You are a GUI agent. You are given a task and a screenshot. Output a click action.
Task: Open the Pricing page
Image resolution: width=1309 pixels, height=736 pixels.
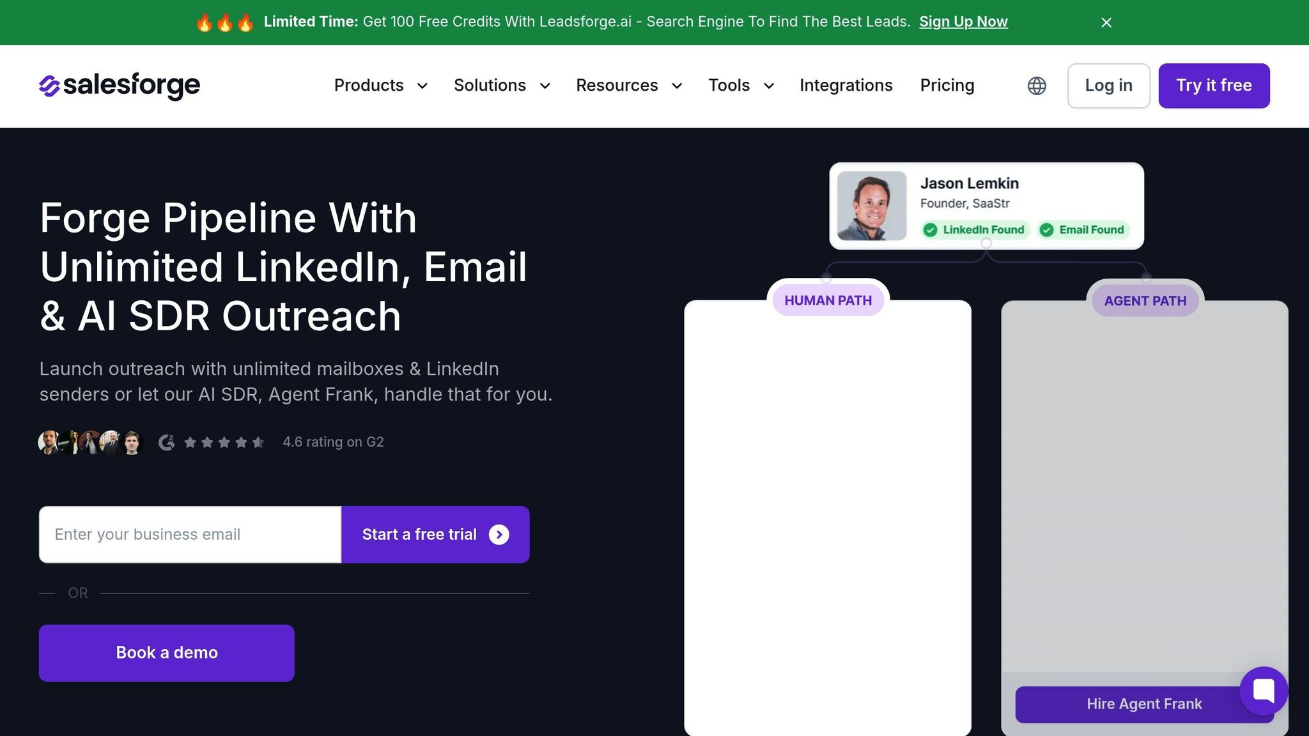(x=947, y=86)
